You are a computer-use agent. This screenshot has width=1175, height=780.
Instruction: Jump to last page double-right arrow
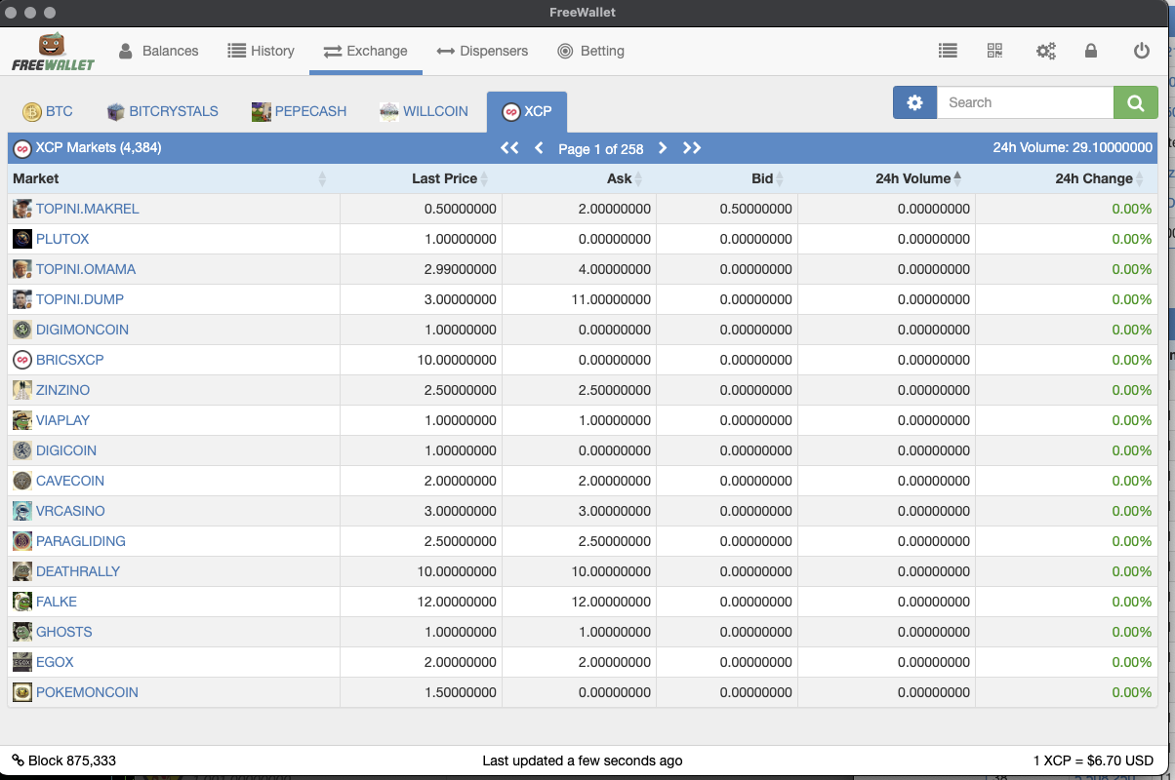[692, 148]
